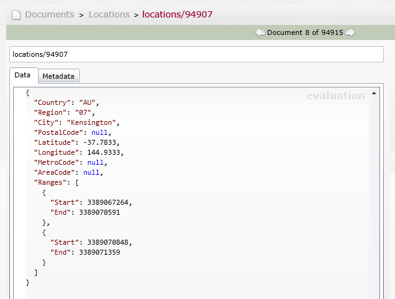Open Documents breadcrumb link
Image resolution: width=395 pixels, height=299 pixels.
tap(50, 14)
